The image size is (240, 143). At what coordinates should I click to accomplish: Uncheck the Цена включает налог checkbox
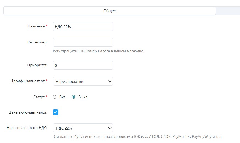coord(56,112)
